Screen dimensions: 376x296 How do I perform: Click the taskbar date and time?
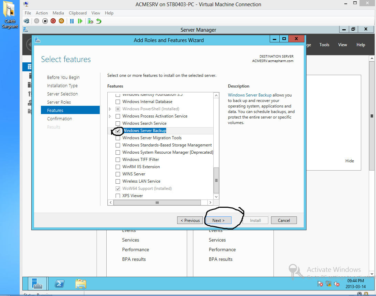(356, 284)
